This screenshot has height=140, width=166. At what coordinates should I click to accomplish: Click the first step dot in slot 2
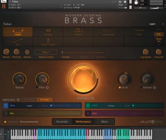pos(133,106)
